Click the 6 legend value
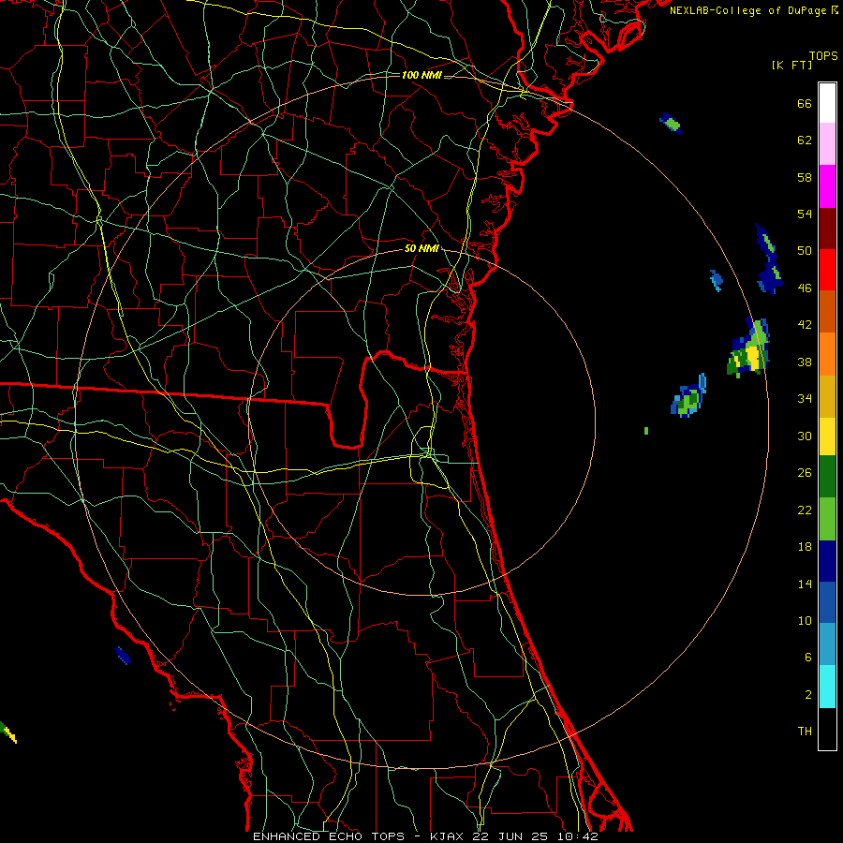 pyautogui.click(x=808, y=658)
